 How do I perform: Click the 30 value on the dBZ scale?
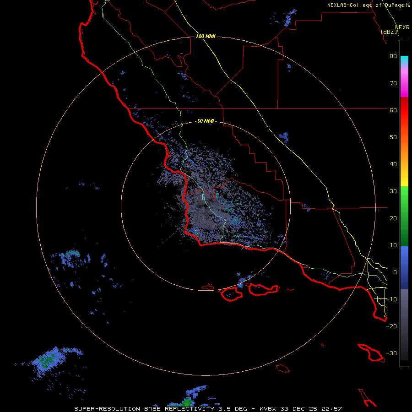tap(393, 191)
